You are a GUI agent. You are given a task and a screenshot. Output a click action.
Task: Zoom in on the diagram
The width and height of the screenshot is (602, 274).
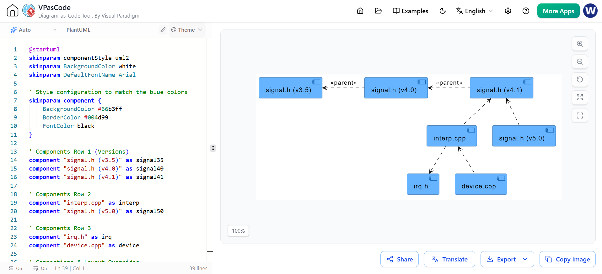coord(580,44)
